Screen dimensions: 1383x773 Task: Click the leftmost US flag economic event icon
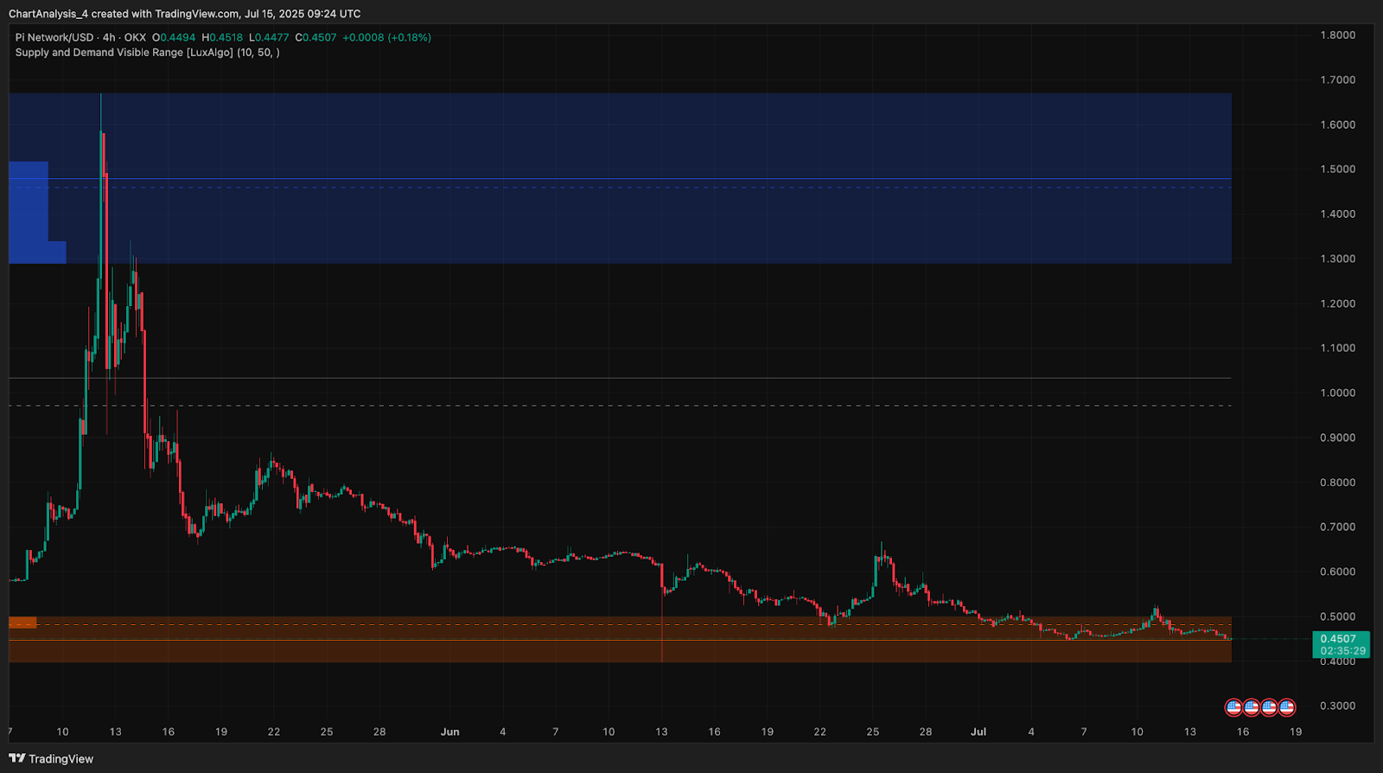1233,707
